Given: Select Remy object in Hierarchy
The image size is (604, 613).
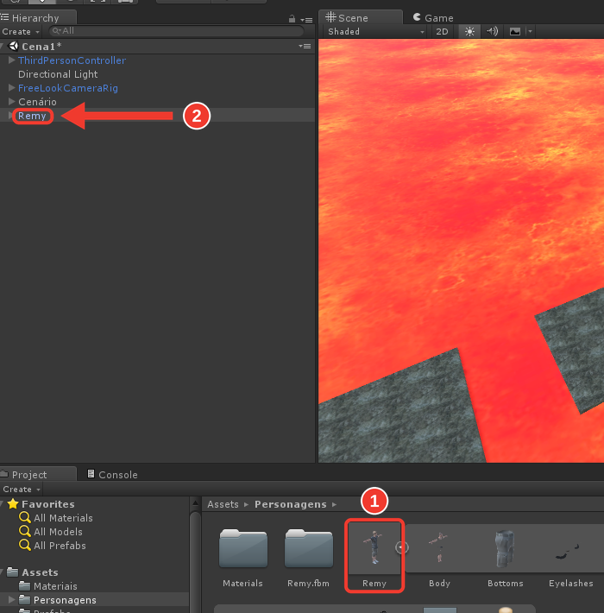Looking at the screenshot, I should [x=32, y=116].
